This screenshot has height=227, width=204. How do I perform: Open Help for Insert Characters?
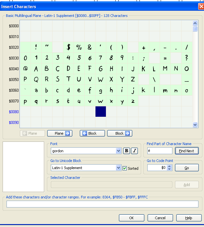point(189,218)
